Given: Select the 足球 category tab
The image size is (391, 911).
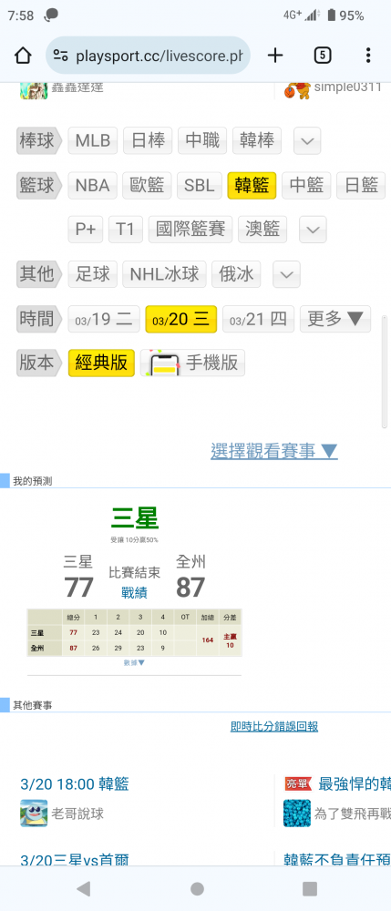Looking at the screenshot, I should click(x=92, y=274).
